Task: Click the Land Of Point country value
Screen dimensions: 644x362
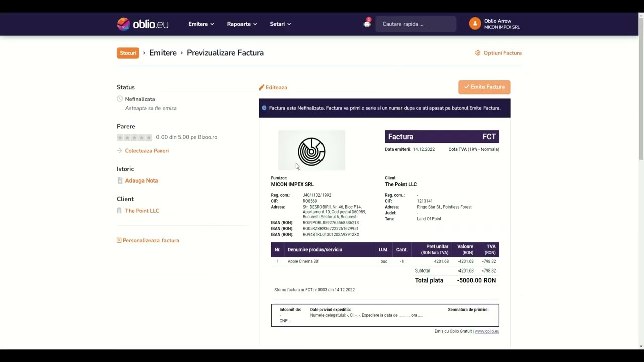Action: (429, 219)
